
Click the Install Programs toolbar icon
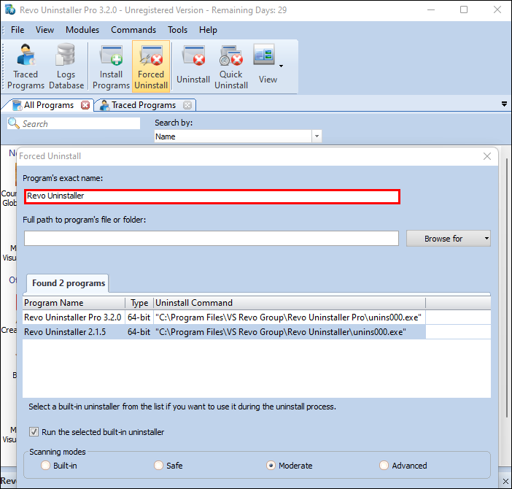(x=111, y=66)
